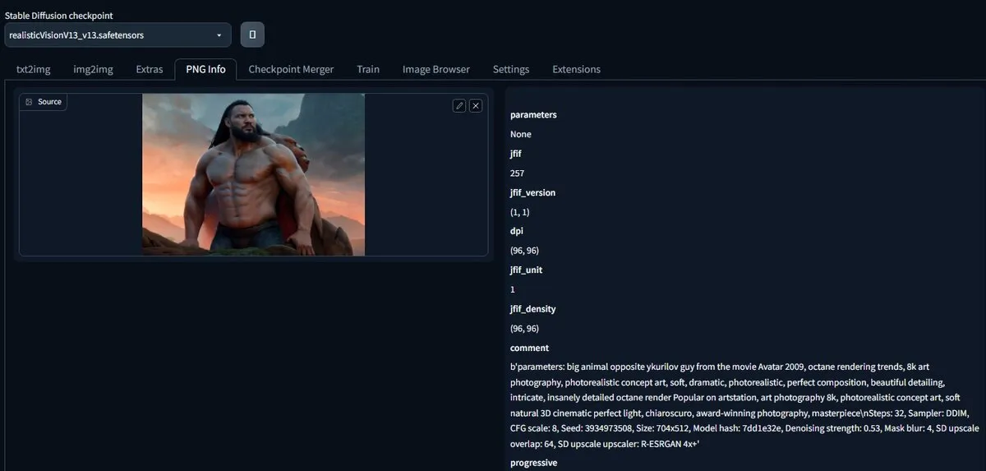Open the Stable Diffusion checkpoint dropdown

pyautogui.click(x=117, y=35)
